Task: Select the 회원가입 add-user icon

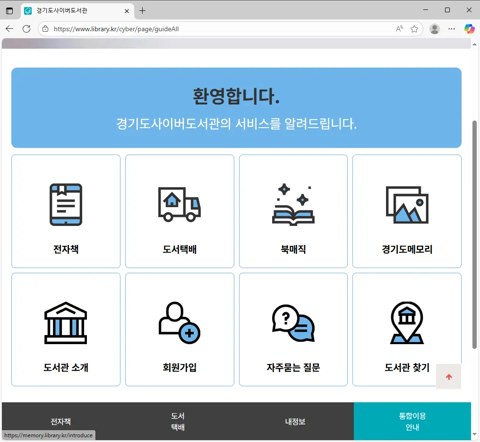Action: coord(180,323)
